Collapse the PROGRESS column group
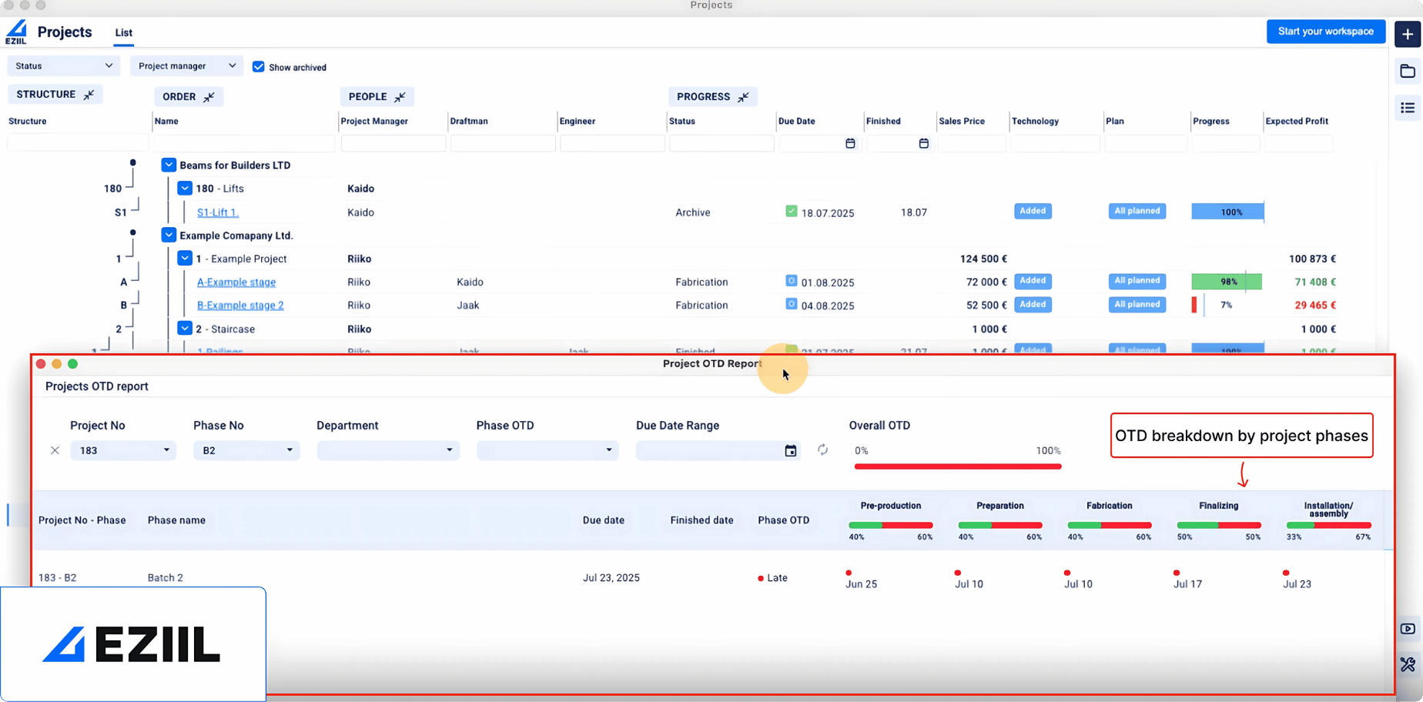 pos(743,97)
